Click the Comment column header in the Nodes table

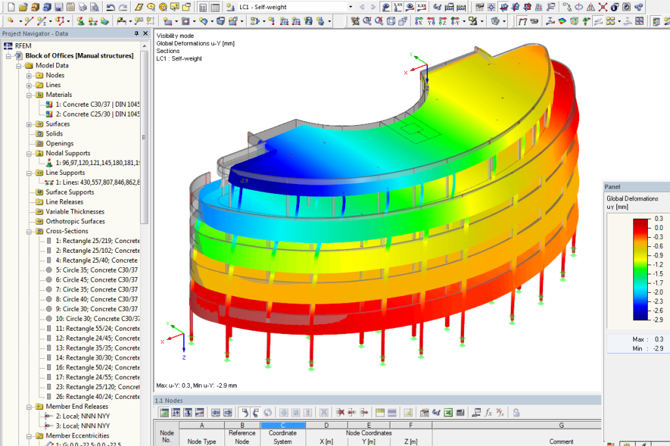[561, 441]
